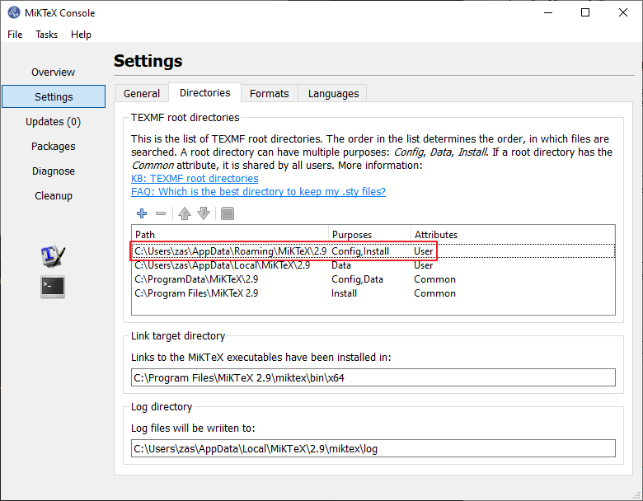Click the Path column header
Image resolution: width=643 pixels, height=501 pixels.
coord(230,235)
